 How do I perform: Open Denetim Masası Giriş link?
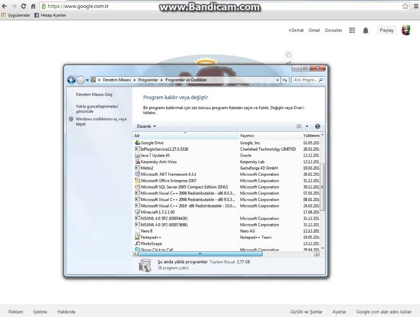coord(94,94)
